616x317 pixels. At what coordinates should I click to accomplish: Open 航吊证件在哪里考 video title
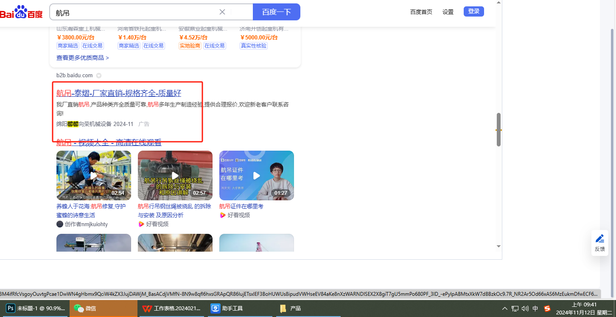click(241, 206)
